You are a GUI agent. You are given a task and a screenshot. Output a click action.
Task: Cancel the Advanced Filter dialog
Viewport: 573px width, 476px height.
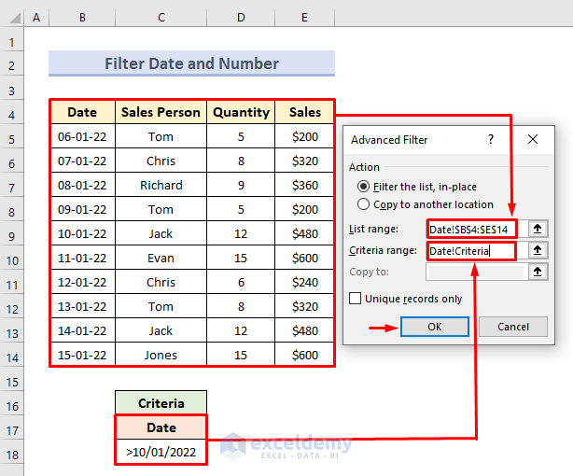point(513,327)
